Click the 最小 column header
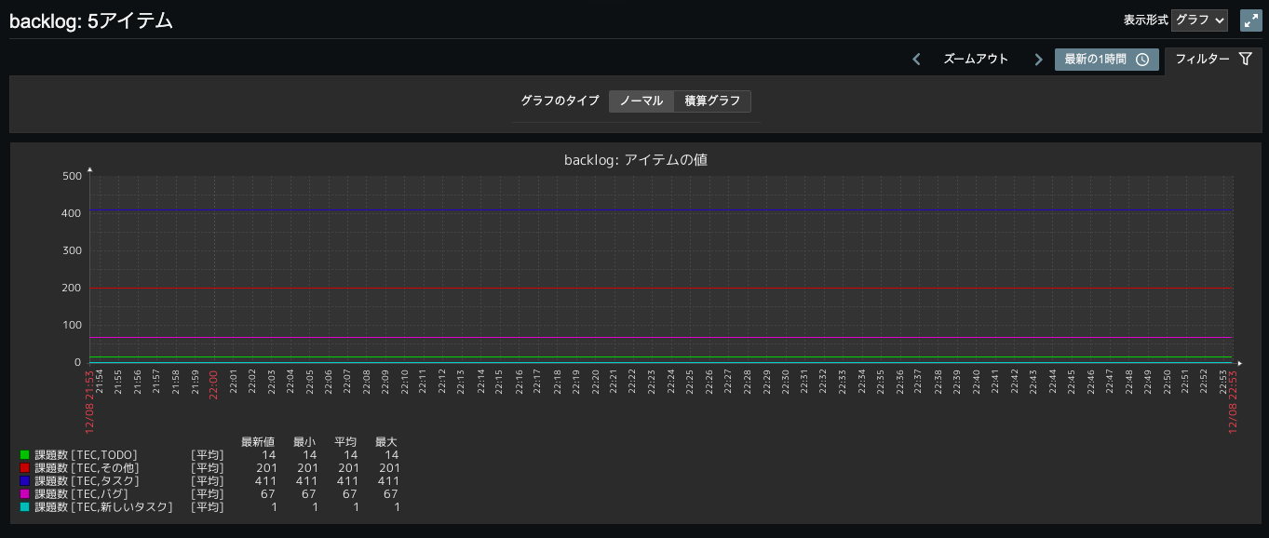Screen dimensions: 1269x538 pos(304,441)
